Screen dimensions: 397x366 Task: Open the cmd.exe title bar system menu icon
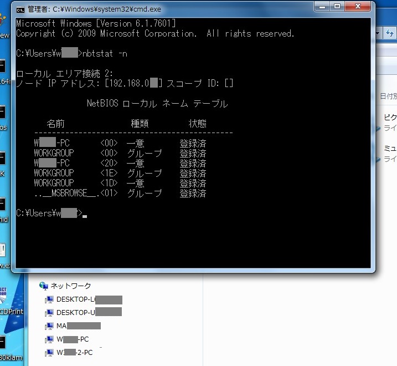[20, 9]
